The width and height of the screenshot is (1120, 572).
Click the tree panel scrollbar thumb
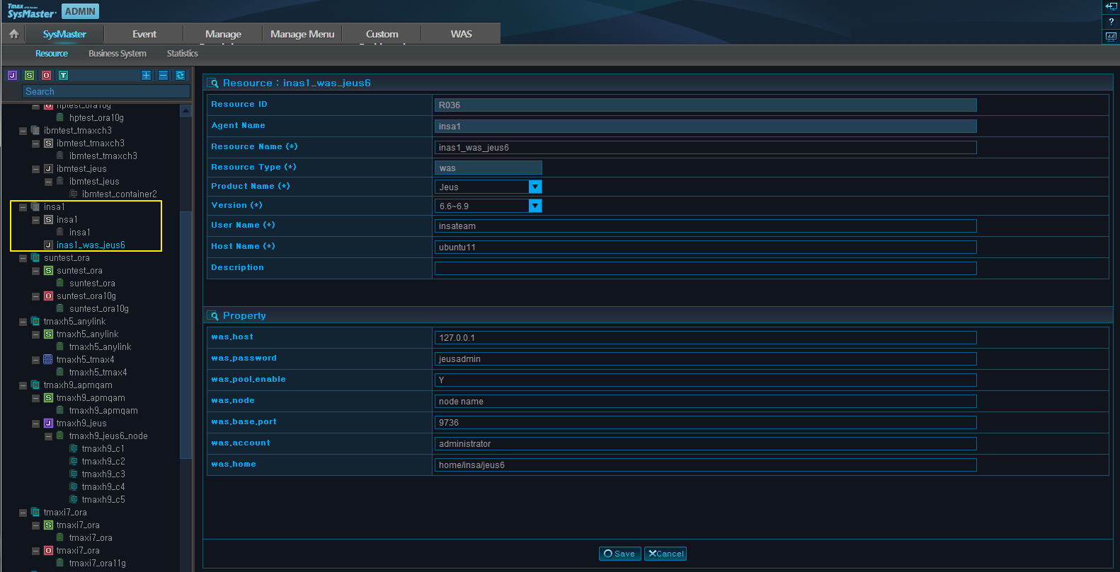coord(185,334)
